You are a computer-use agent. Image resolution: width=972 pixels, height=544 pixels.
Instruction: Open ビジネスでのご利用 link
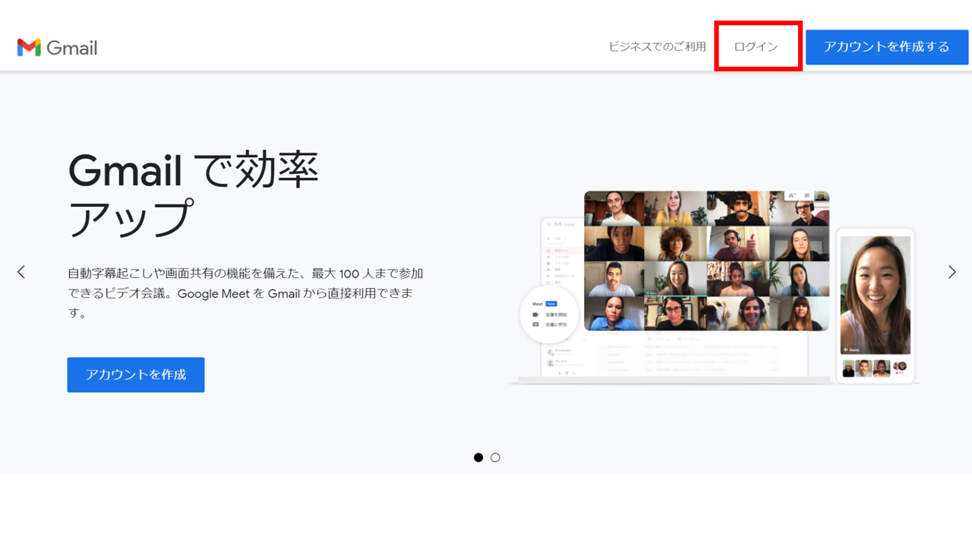tap(657, 47)
